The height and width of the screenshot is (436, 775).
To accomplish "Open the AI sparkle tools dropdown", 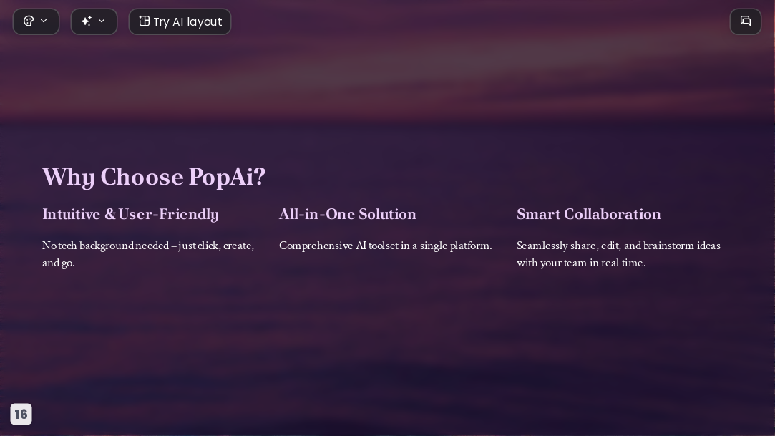I will (94, 21).
